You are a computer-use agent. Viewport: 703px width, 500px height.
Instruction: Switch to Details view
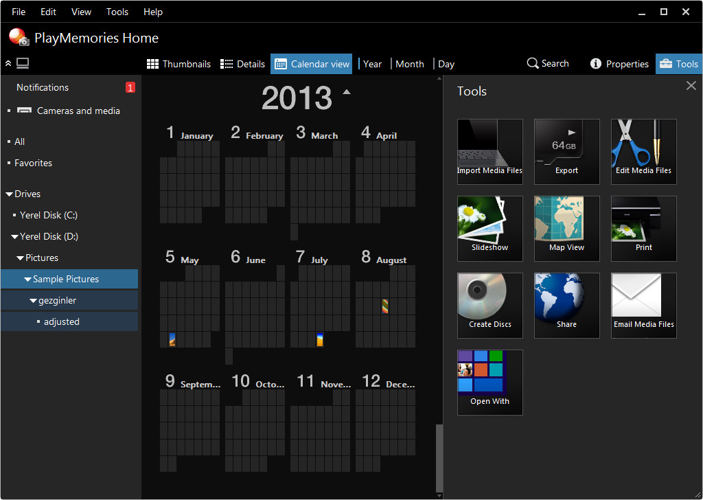click(242, 64)
